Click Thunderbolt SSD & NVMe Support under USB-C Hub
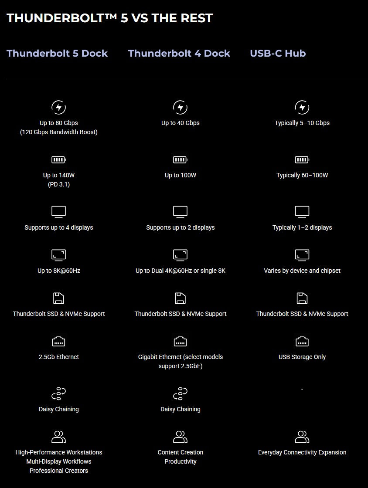Screen dimensions: 368x488 click(302, 314)
